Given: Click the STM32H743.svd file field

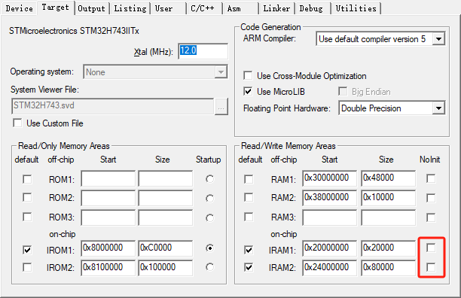Looking at the screenshot, I should coord(112,106).
